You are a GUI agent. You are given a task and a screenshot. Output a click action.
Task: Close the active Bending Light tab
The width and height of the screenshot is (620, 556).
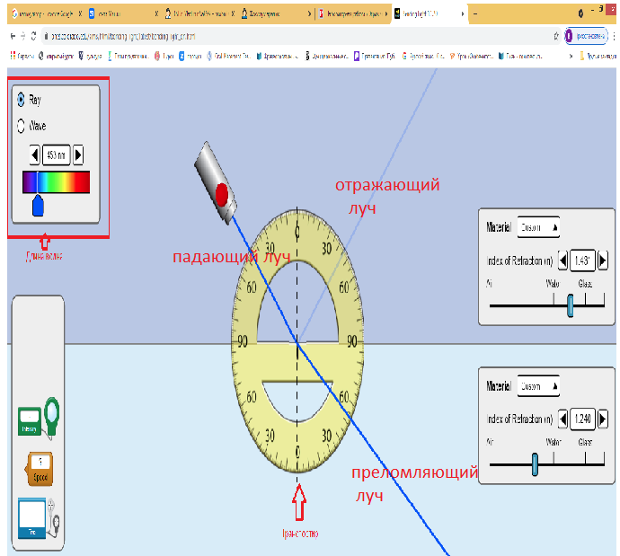tap(462, 13)
